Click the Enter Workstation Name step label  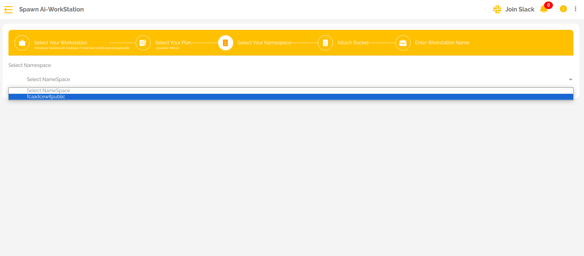[x=442, y=43]
